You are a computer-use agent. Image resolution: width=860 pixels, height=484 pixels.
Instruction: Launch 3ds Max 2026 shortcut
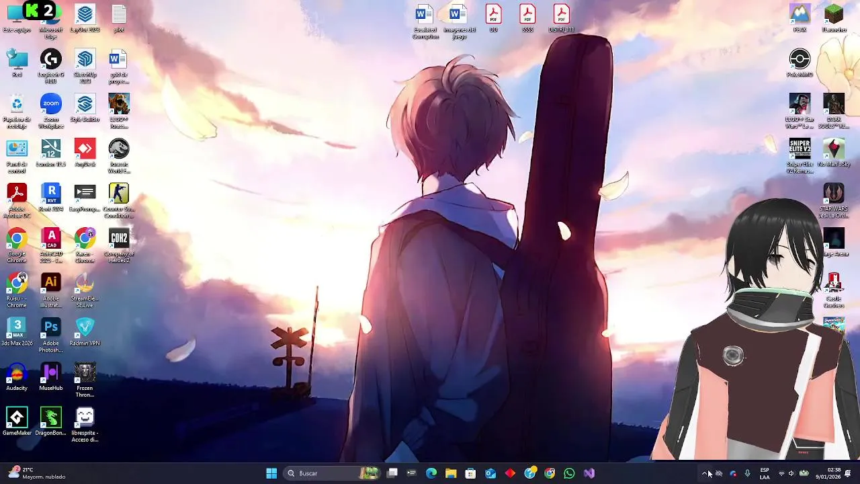(x=17, y=331)
